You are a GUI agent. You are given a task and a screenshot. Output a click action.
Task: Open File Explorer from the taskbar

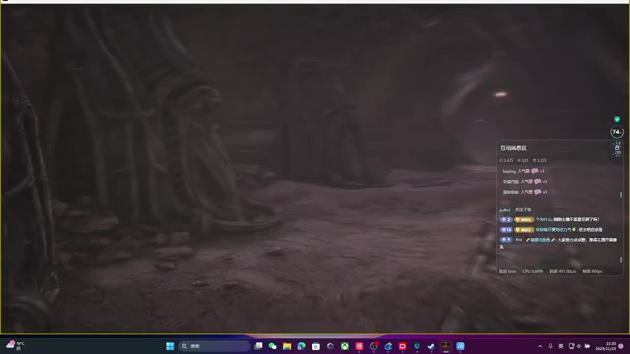click(x=287, y=346)
